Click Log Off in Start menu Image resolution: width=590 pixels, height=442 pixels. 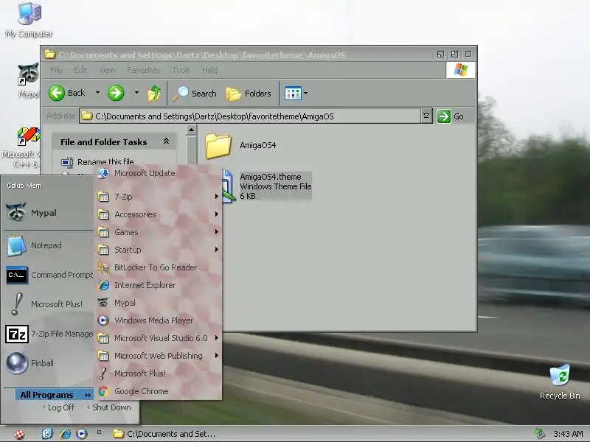click(59, 407)
